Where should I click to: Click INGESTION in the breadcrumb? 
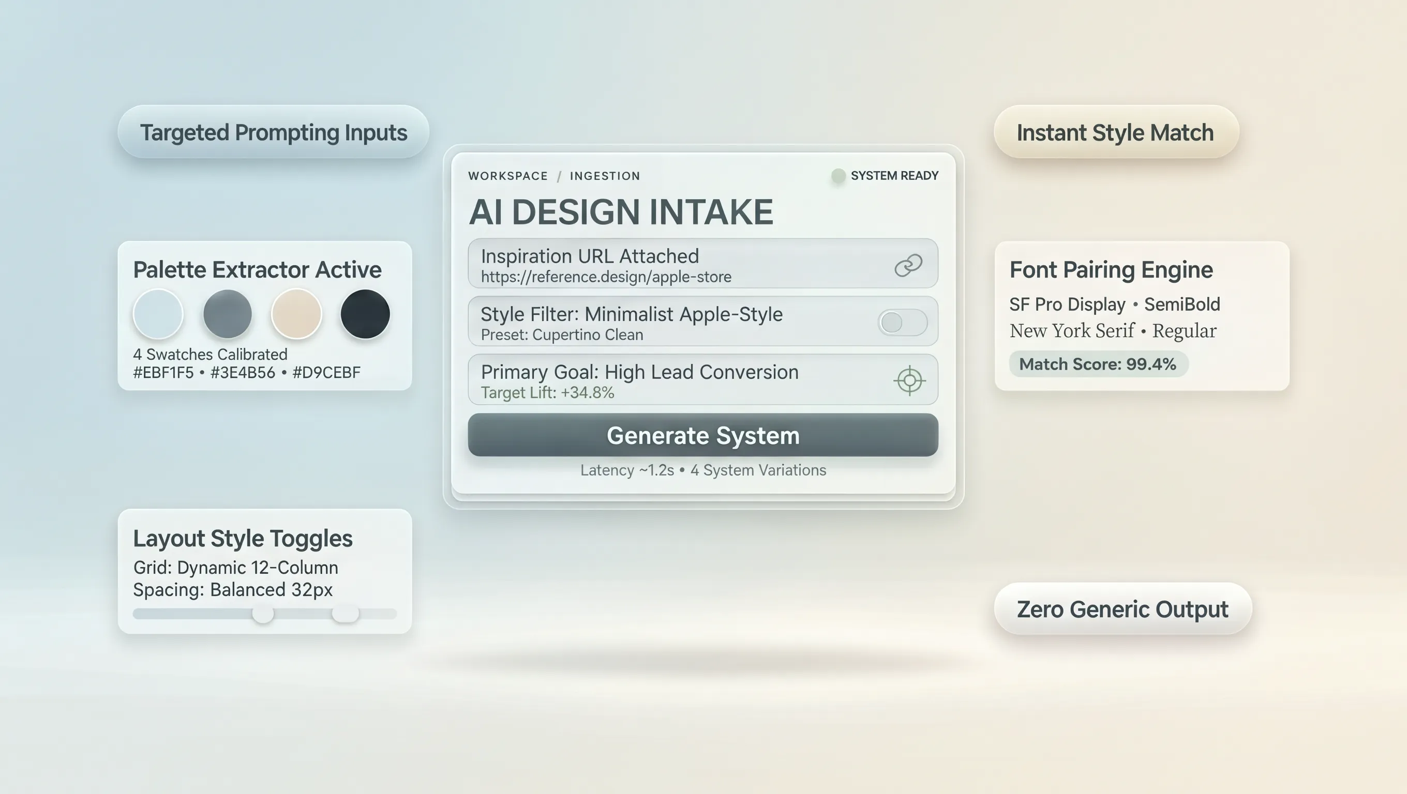pyautogui.click(x=605, y=176)
